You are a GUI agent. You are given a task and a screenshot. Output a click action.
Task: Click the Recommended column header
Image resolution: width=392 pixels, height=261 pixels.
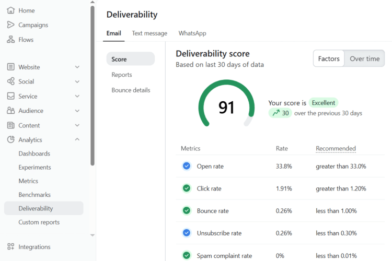point(336,148)
